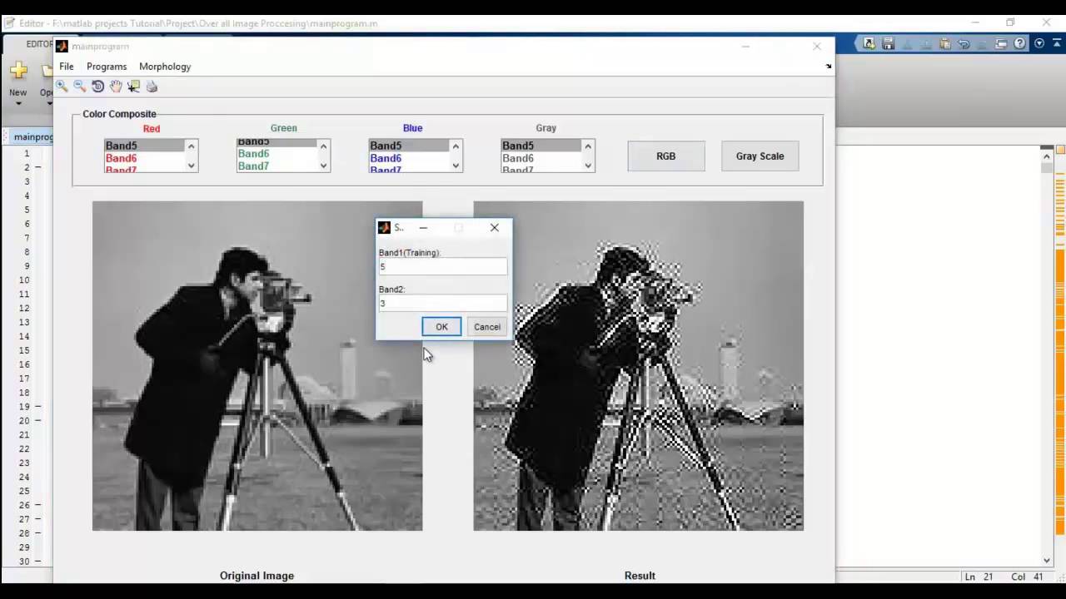
Task: Confirm the dialog with OK
Action: 441,327
